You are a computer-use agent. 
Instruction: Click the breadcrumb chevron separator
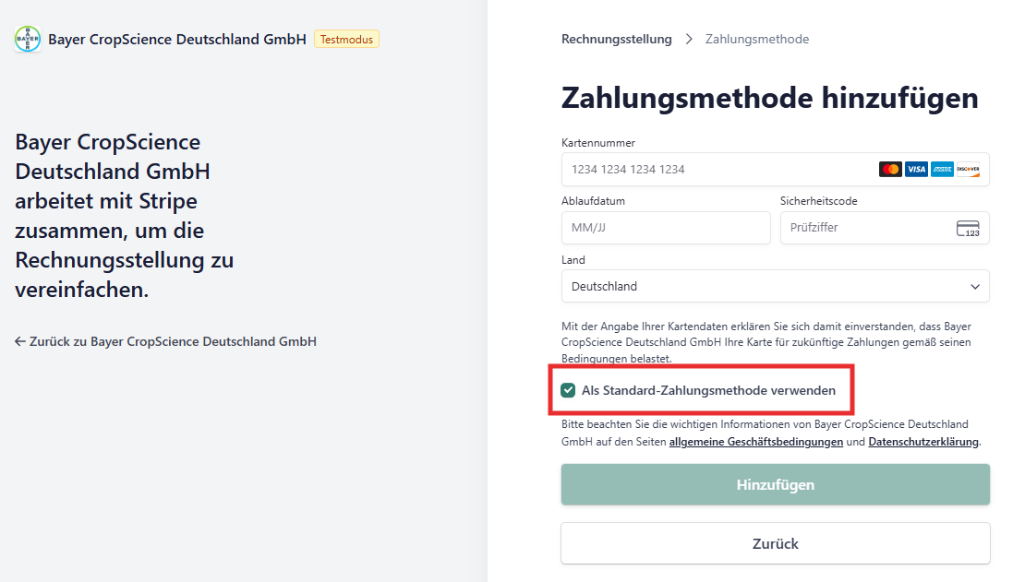coord(688,39)
